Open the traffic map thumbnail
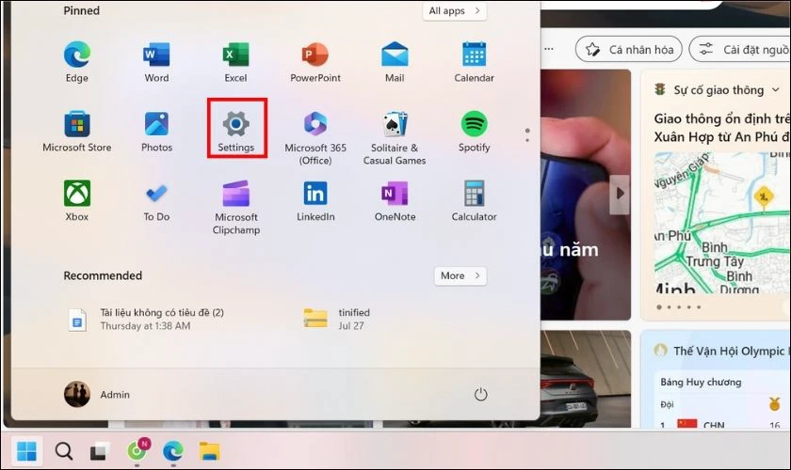This screenshot has height=470, width=791. [x=722, y=222]
